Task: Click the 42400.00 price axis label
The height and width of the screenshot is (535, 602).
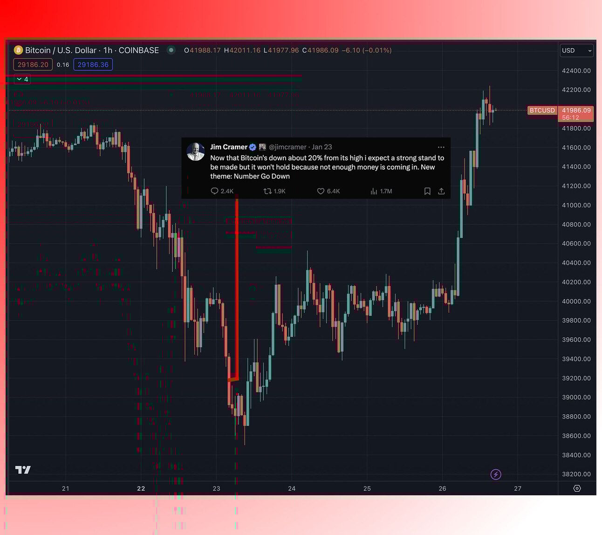Action: (x=576, y=71)
